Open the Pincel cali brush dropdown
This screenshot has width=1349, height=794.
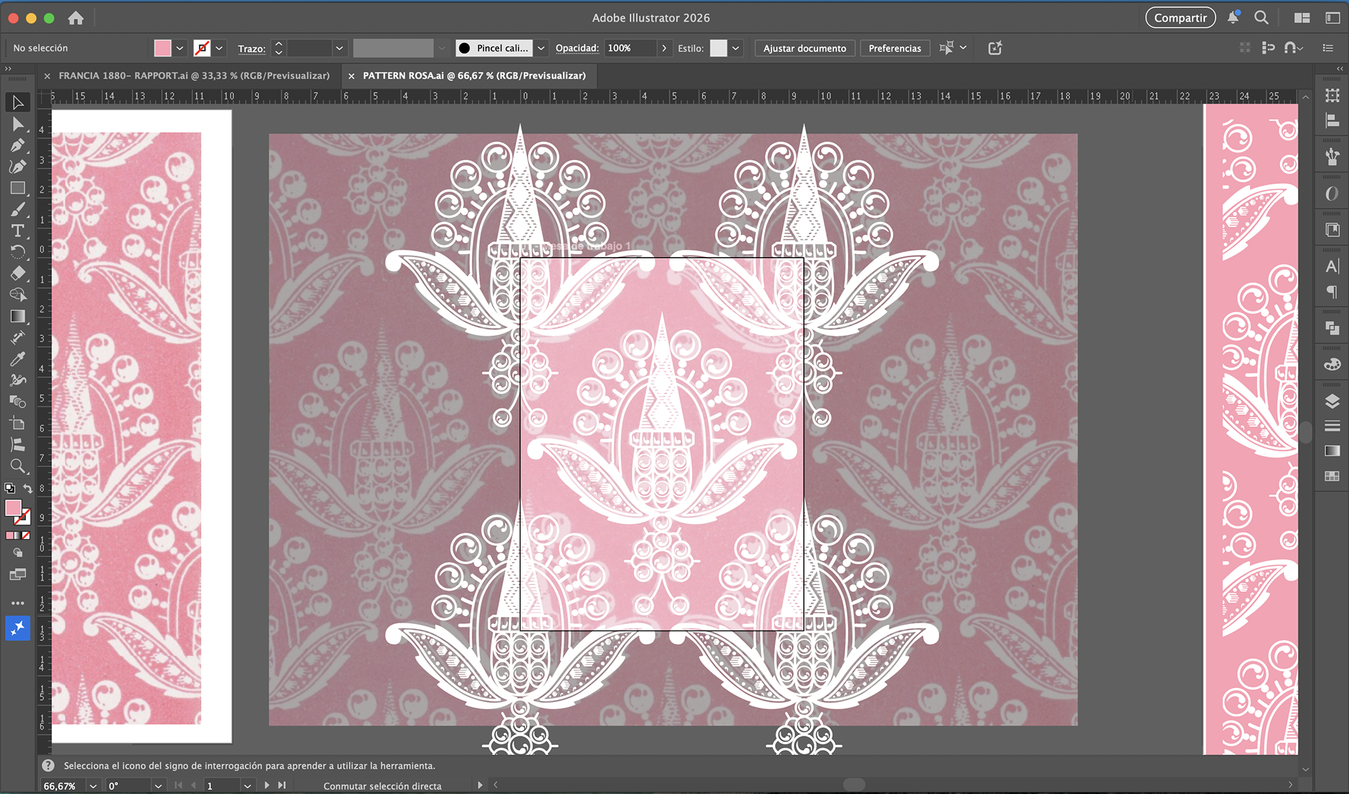pos(541,48)
